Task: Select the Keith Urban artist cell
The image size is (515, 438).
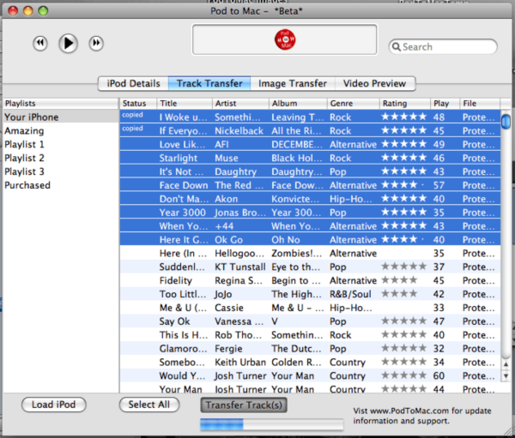Action: (240, 363)
